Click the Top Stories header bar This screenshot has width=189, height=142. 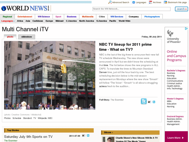49,130
